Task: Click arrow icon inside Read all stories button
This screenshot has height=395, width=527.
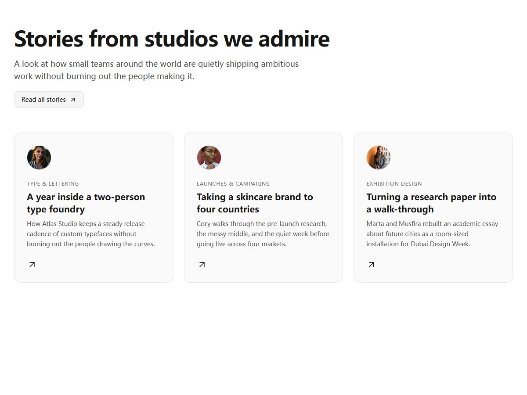Action: (x=73, y=100)
